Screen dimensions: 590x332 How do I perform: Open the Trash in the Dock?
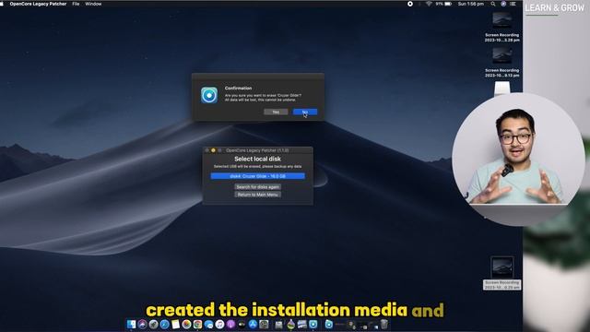[x=383, y=324]
